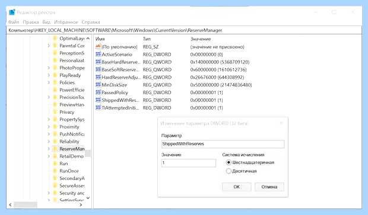Expand the Policies tree node
Image resolution: width=368 pixels, height=215 pixels.
49,82
